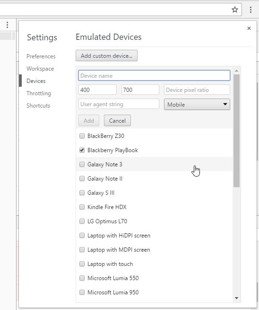This screenshot has height=310, width=259.
Task: Close Settings panel with X icon
Action: (249, 28)
